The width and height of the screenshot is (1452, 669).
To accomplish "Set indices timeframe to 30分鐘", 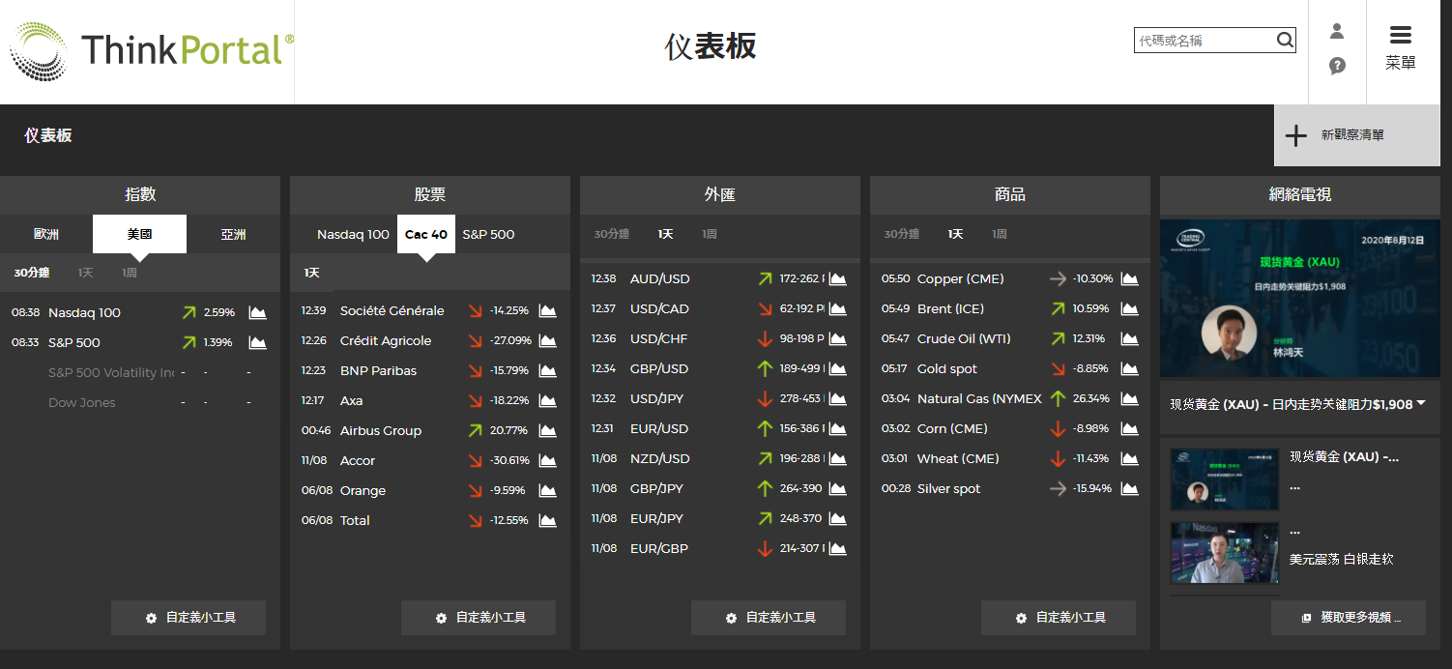I will point(32,273).
